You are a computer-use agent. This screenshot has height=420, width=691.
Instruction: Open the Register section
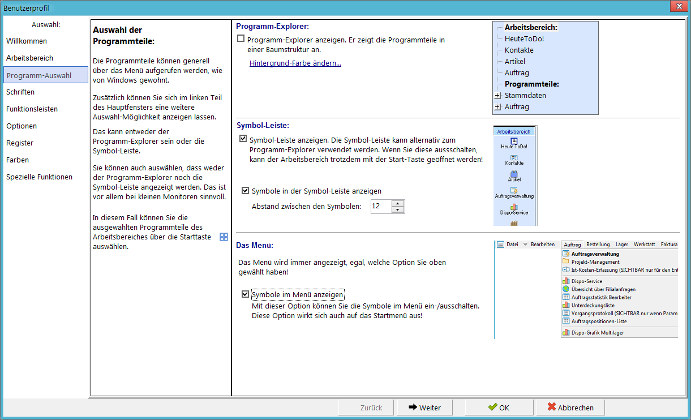pyautogui.click(x=20, y=143)
